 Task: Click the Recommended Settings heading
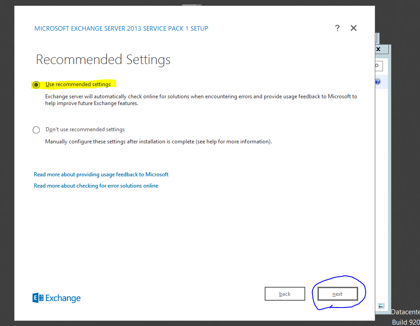[x=103, y=60]
